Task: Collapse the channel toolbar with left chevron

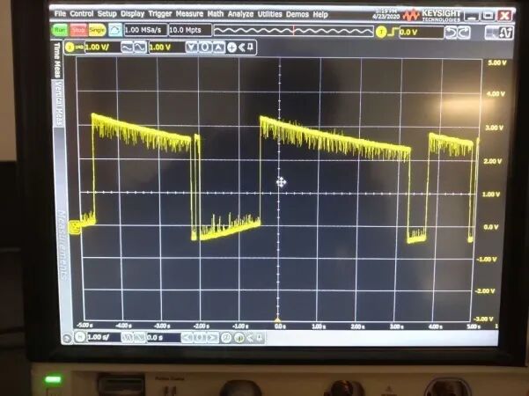Action: 241,48
